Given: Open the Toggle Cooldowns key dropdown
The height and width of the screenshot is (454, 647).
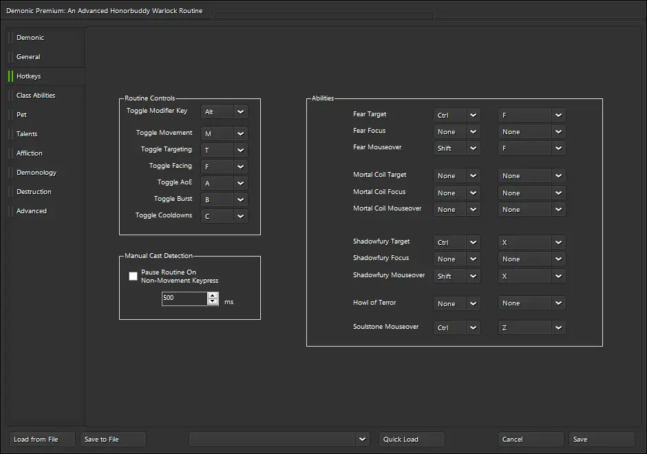Looking at the screenshot, I should 224,216.
